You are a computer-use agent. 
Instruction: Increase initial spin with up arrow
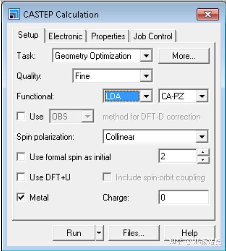pyautogui.click(x=203, y=153)
